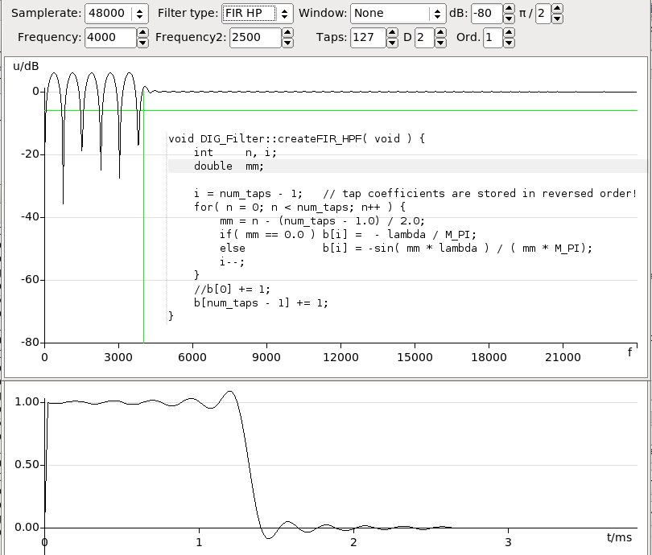Decrease the Ord. value

tap(509, 43)
